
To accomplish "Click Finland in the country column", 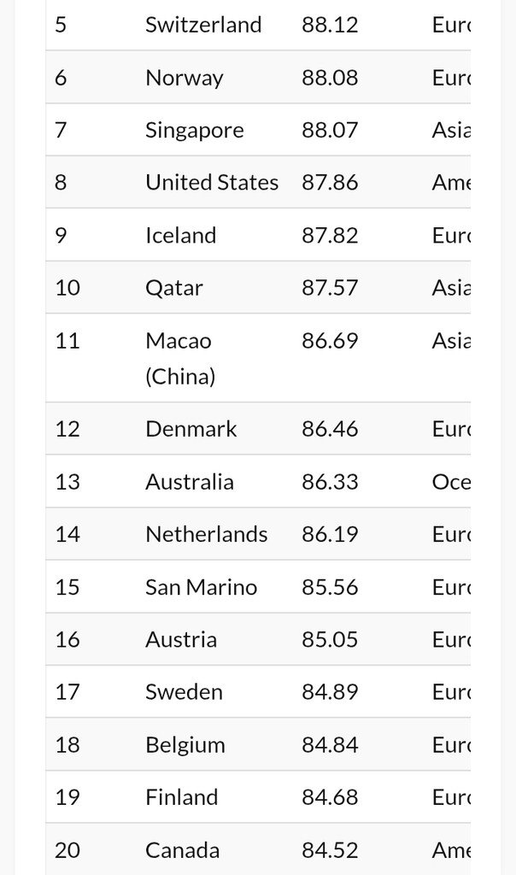I will tap(181, 797).
